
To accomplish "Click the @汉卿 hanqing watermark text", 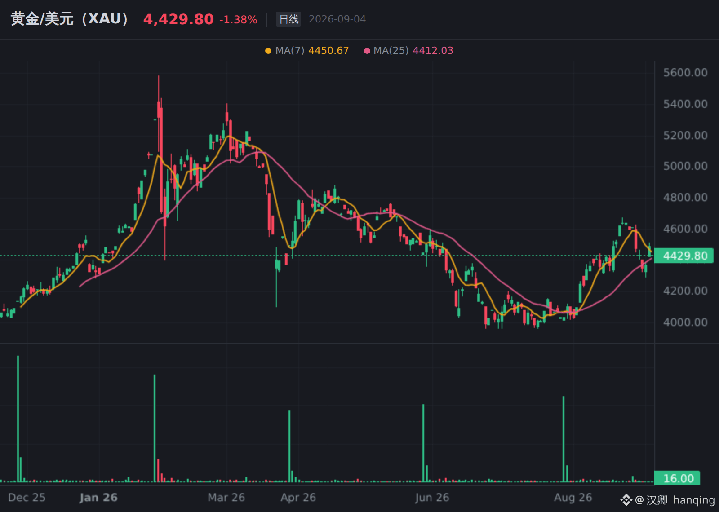I will tap(675, 500).
